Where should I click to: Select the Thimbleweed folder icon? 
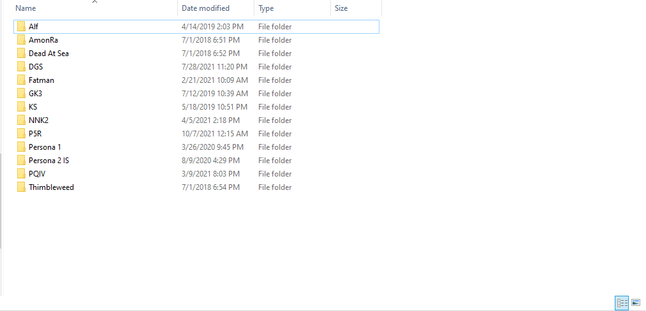click(22, 187)
